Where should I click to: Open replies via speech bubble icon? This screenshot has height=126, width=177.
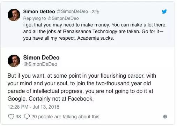pos(27,117)
